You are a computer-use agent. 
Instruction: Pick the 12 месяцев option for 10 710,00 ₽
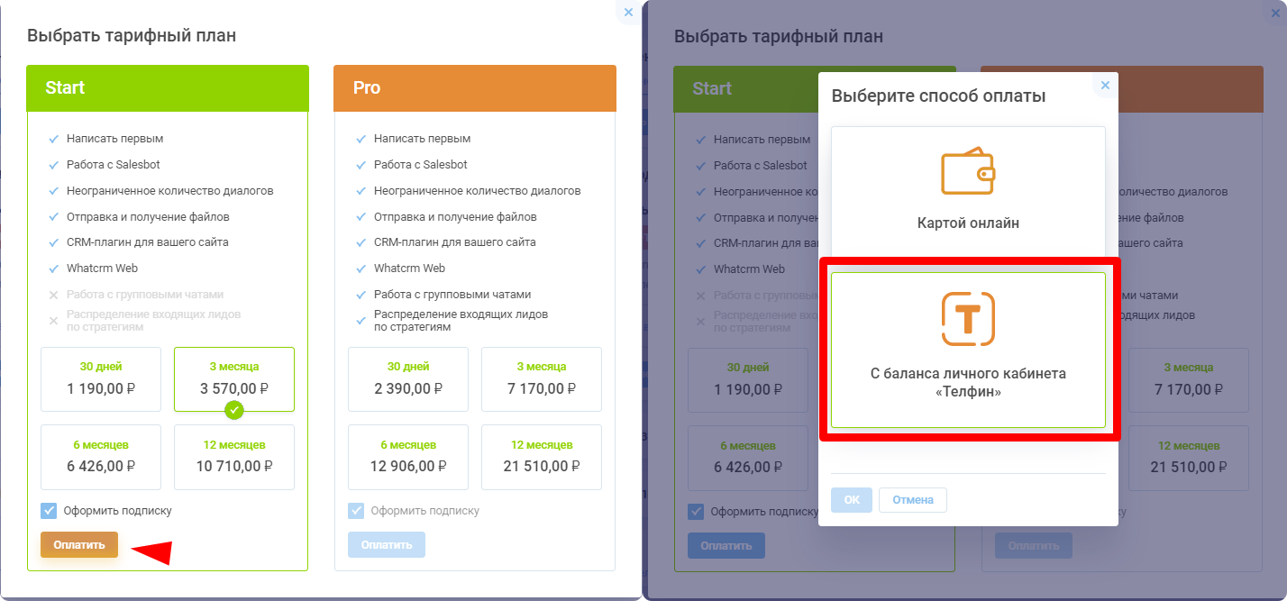point(234,457)
